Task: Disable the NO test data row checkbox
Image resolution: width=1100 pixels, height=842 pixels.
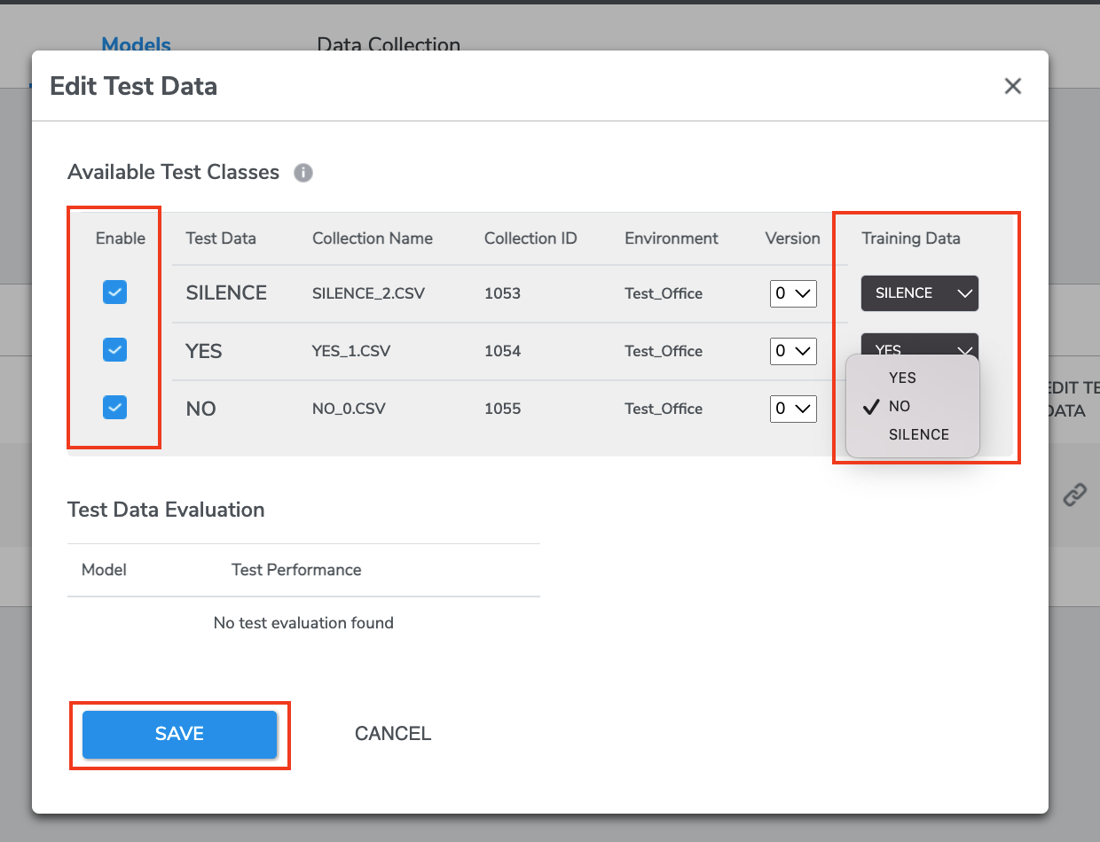Action: 115,408
